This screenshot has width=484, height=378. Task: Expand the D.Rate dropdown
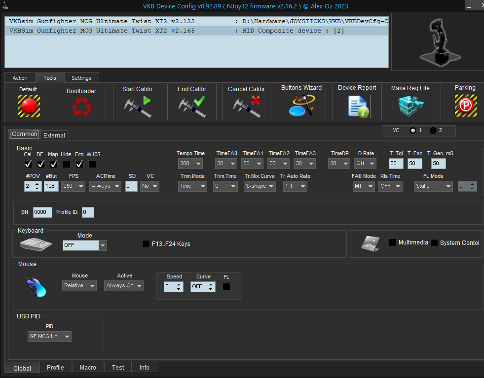pyautogui.click(x=365, y=164)
